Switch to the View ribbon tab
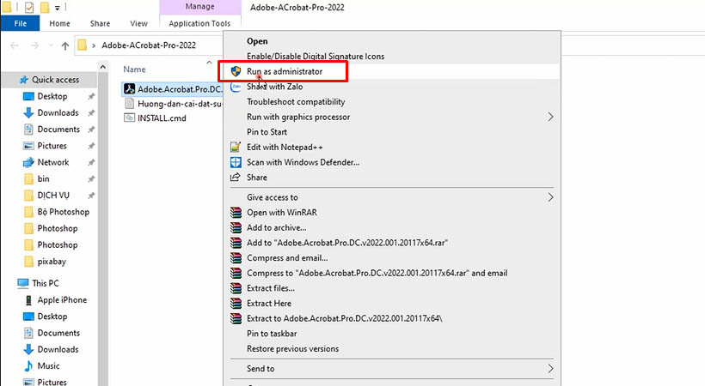 138,23
